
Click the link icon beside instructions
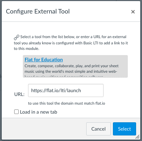point(17,37)
